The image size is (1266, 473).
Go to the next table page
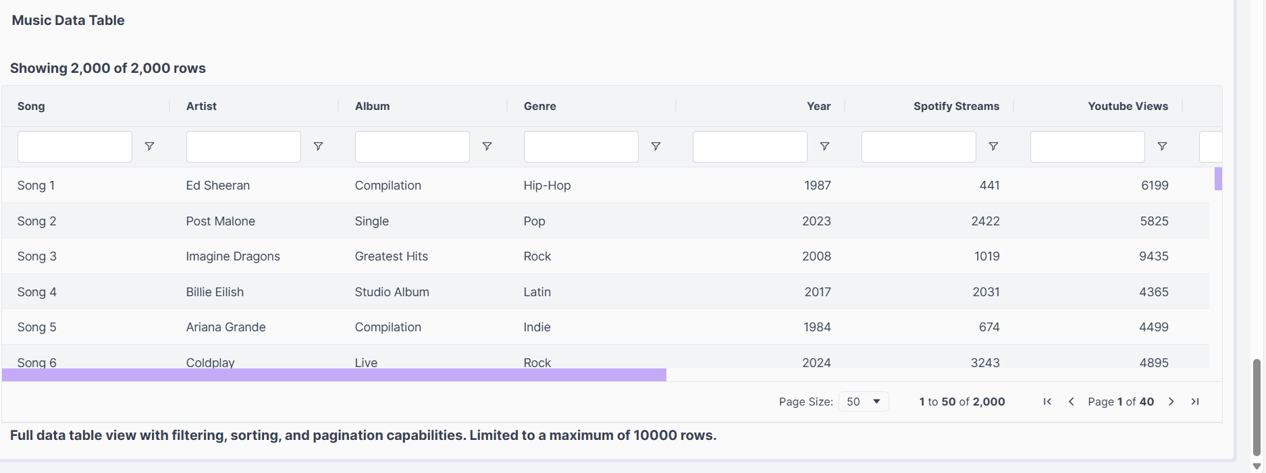pyautogui.click(x=1171, y=401)
